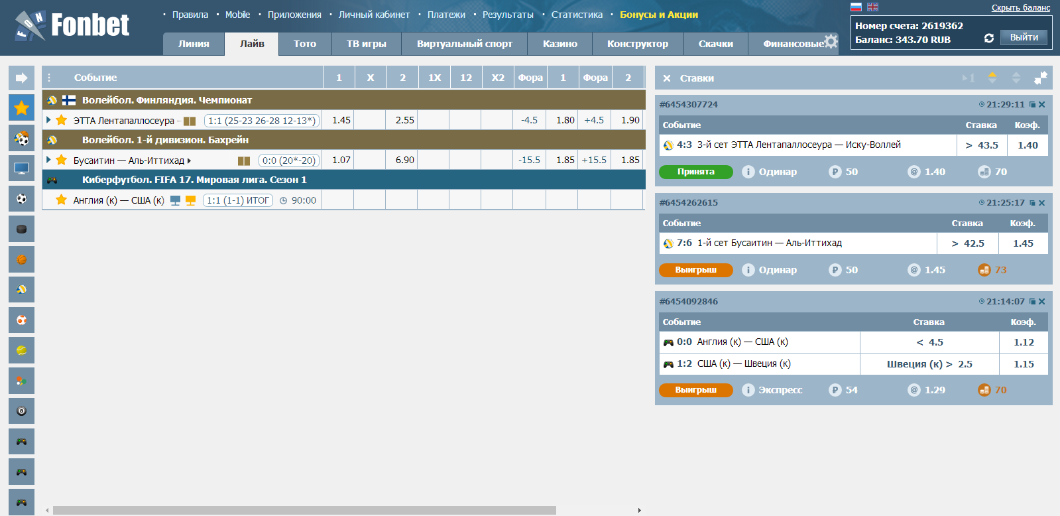Click the horizontal scrollbar under events table
1060x516 pixels.
click(304, 511)
